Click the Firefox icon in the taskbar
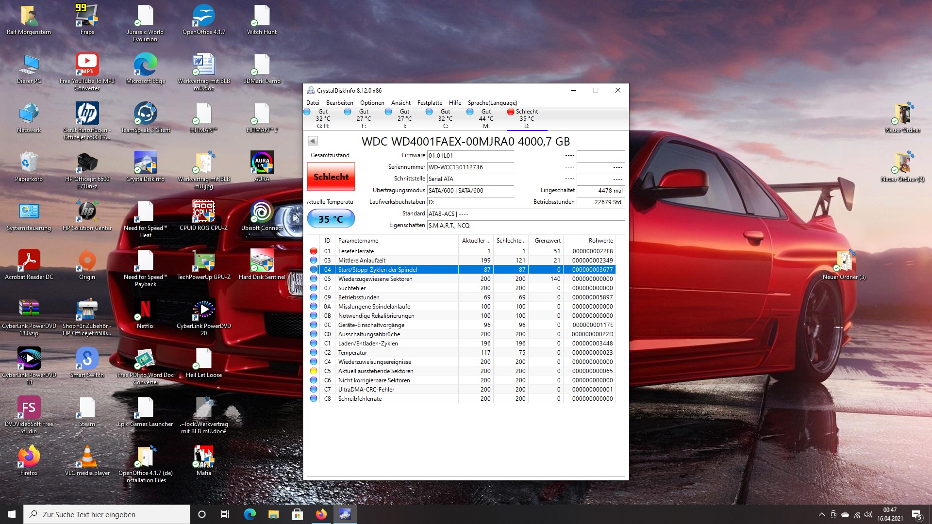Screen dimensions: 932x524 click(321, 514)
